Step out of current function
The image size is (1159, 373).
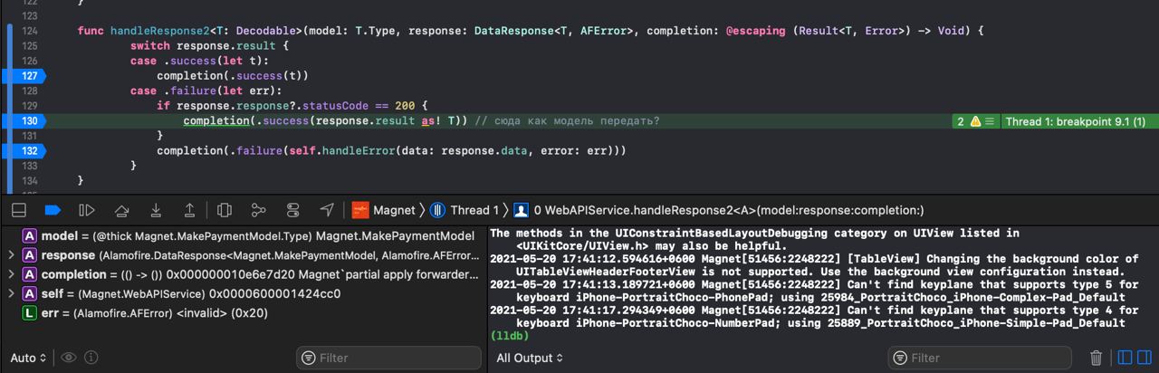pyautogui.click(x=189, y=210)
